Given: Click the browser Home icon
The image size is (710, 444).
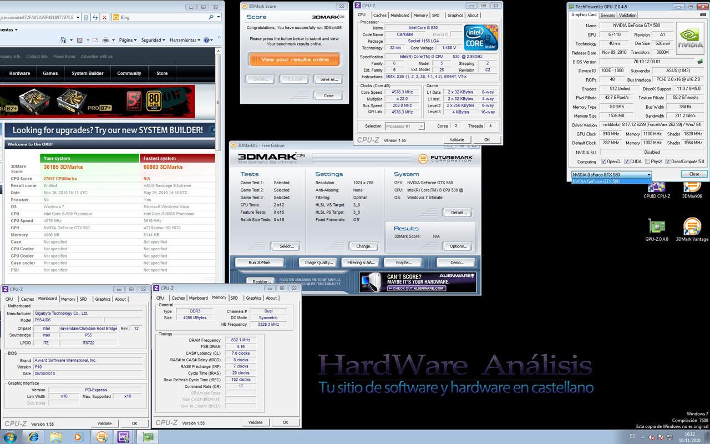Looking at the screenshot, I should [x=63, y=40].
